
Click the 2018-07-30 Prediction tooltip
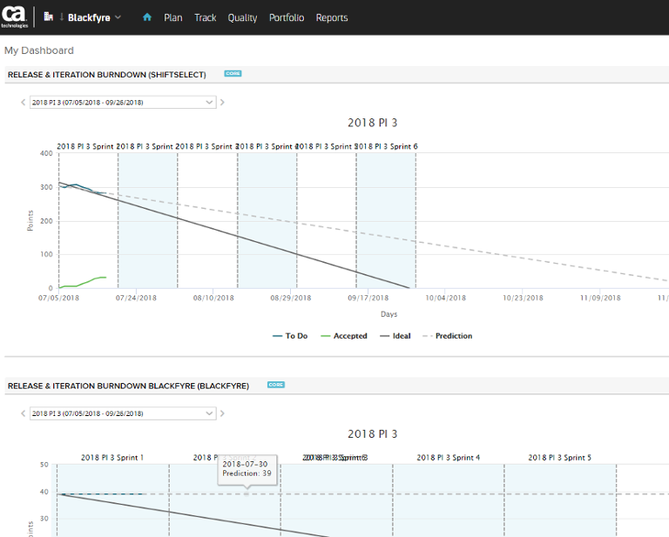tap(247, 469)
